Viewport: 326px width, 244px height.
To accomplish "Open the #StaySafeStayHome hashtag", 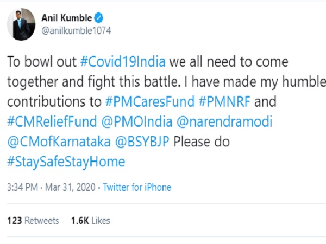I will click(66, 162).
